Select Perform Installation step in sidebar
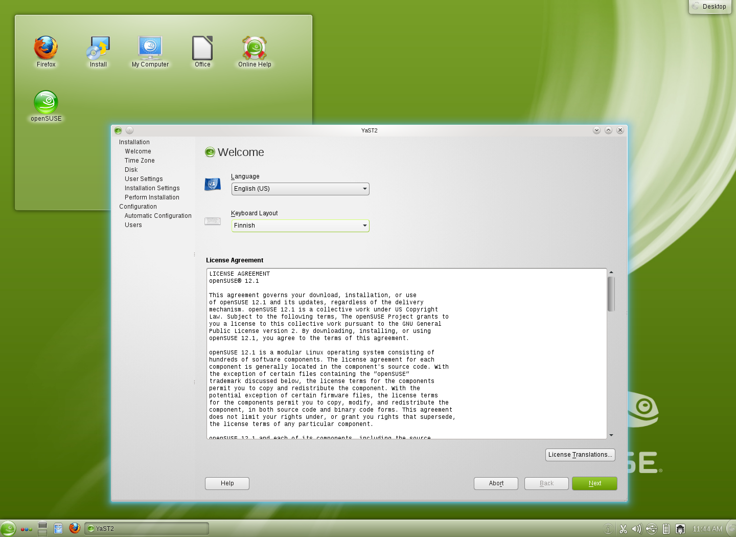This screenshot has width=736, height=537. point(152,197)
